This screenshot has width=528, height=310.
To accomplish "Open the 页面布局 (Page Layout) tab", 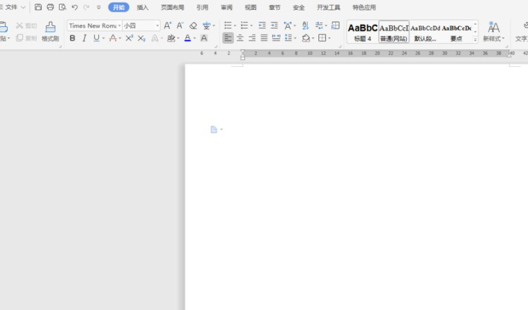I will 172,8.
